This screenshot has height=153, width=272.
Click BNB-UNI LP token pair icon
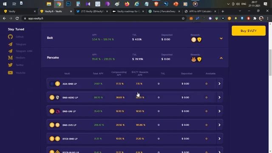click(x=55, y=111)
